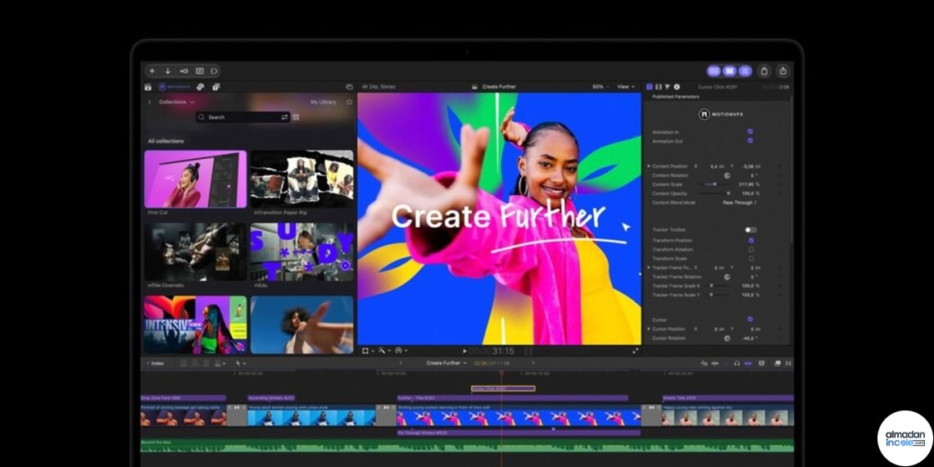This screenshot has height=467, width=934.
Task: Switch to the filter inspector tab icon
Action: (x=667, y=87)
